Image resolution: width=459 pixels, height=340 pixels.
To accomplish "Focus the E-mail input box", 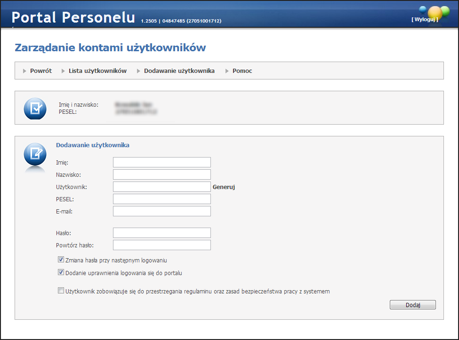I will click(161, 211).
